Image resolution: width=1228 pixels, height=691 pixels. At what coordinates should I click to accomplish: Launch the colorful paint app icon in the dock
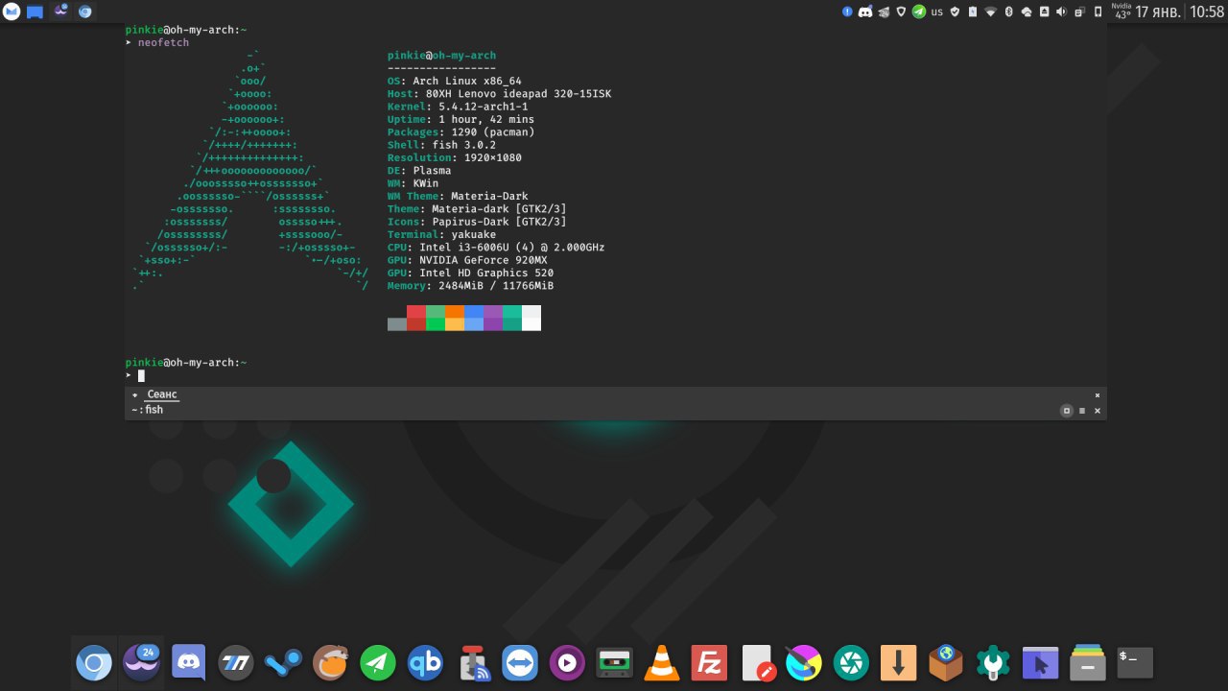point(804,663)
